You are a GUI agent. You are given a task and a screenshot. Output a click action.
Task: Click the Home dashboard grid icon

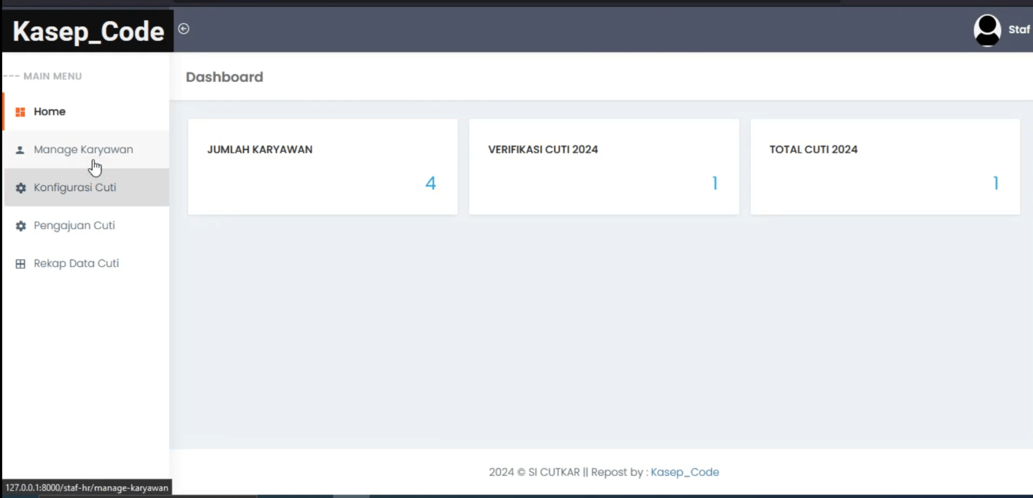point(20,112)
